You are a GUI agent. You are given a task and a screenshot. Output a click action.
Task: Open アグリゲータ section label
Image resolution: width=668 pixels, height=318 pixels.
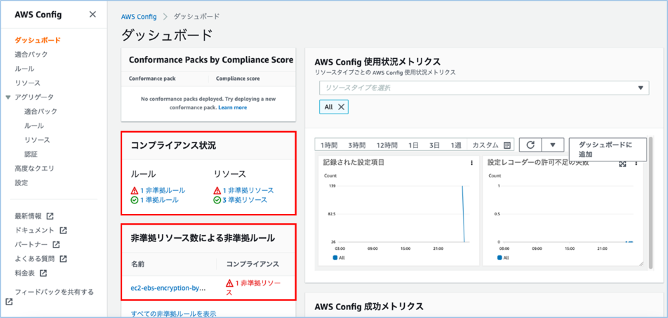[34, 97]
